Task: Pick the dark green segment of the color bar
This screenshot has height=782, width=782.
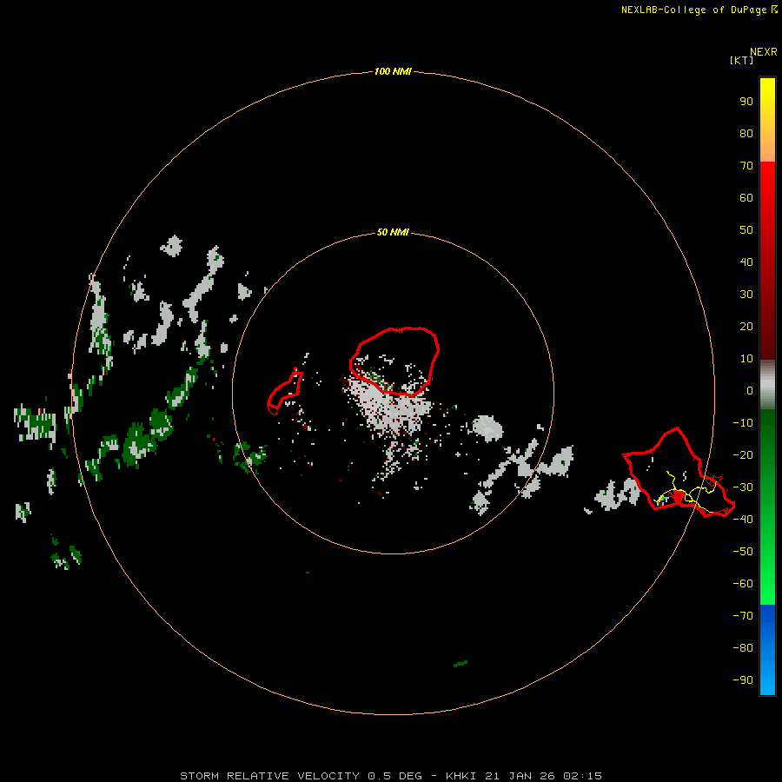Action: click(x=767, y=507)
